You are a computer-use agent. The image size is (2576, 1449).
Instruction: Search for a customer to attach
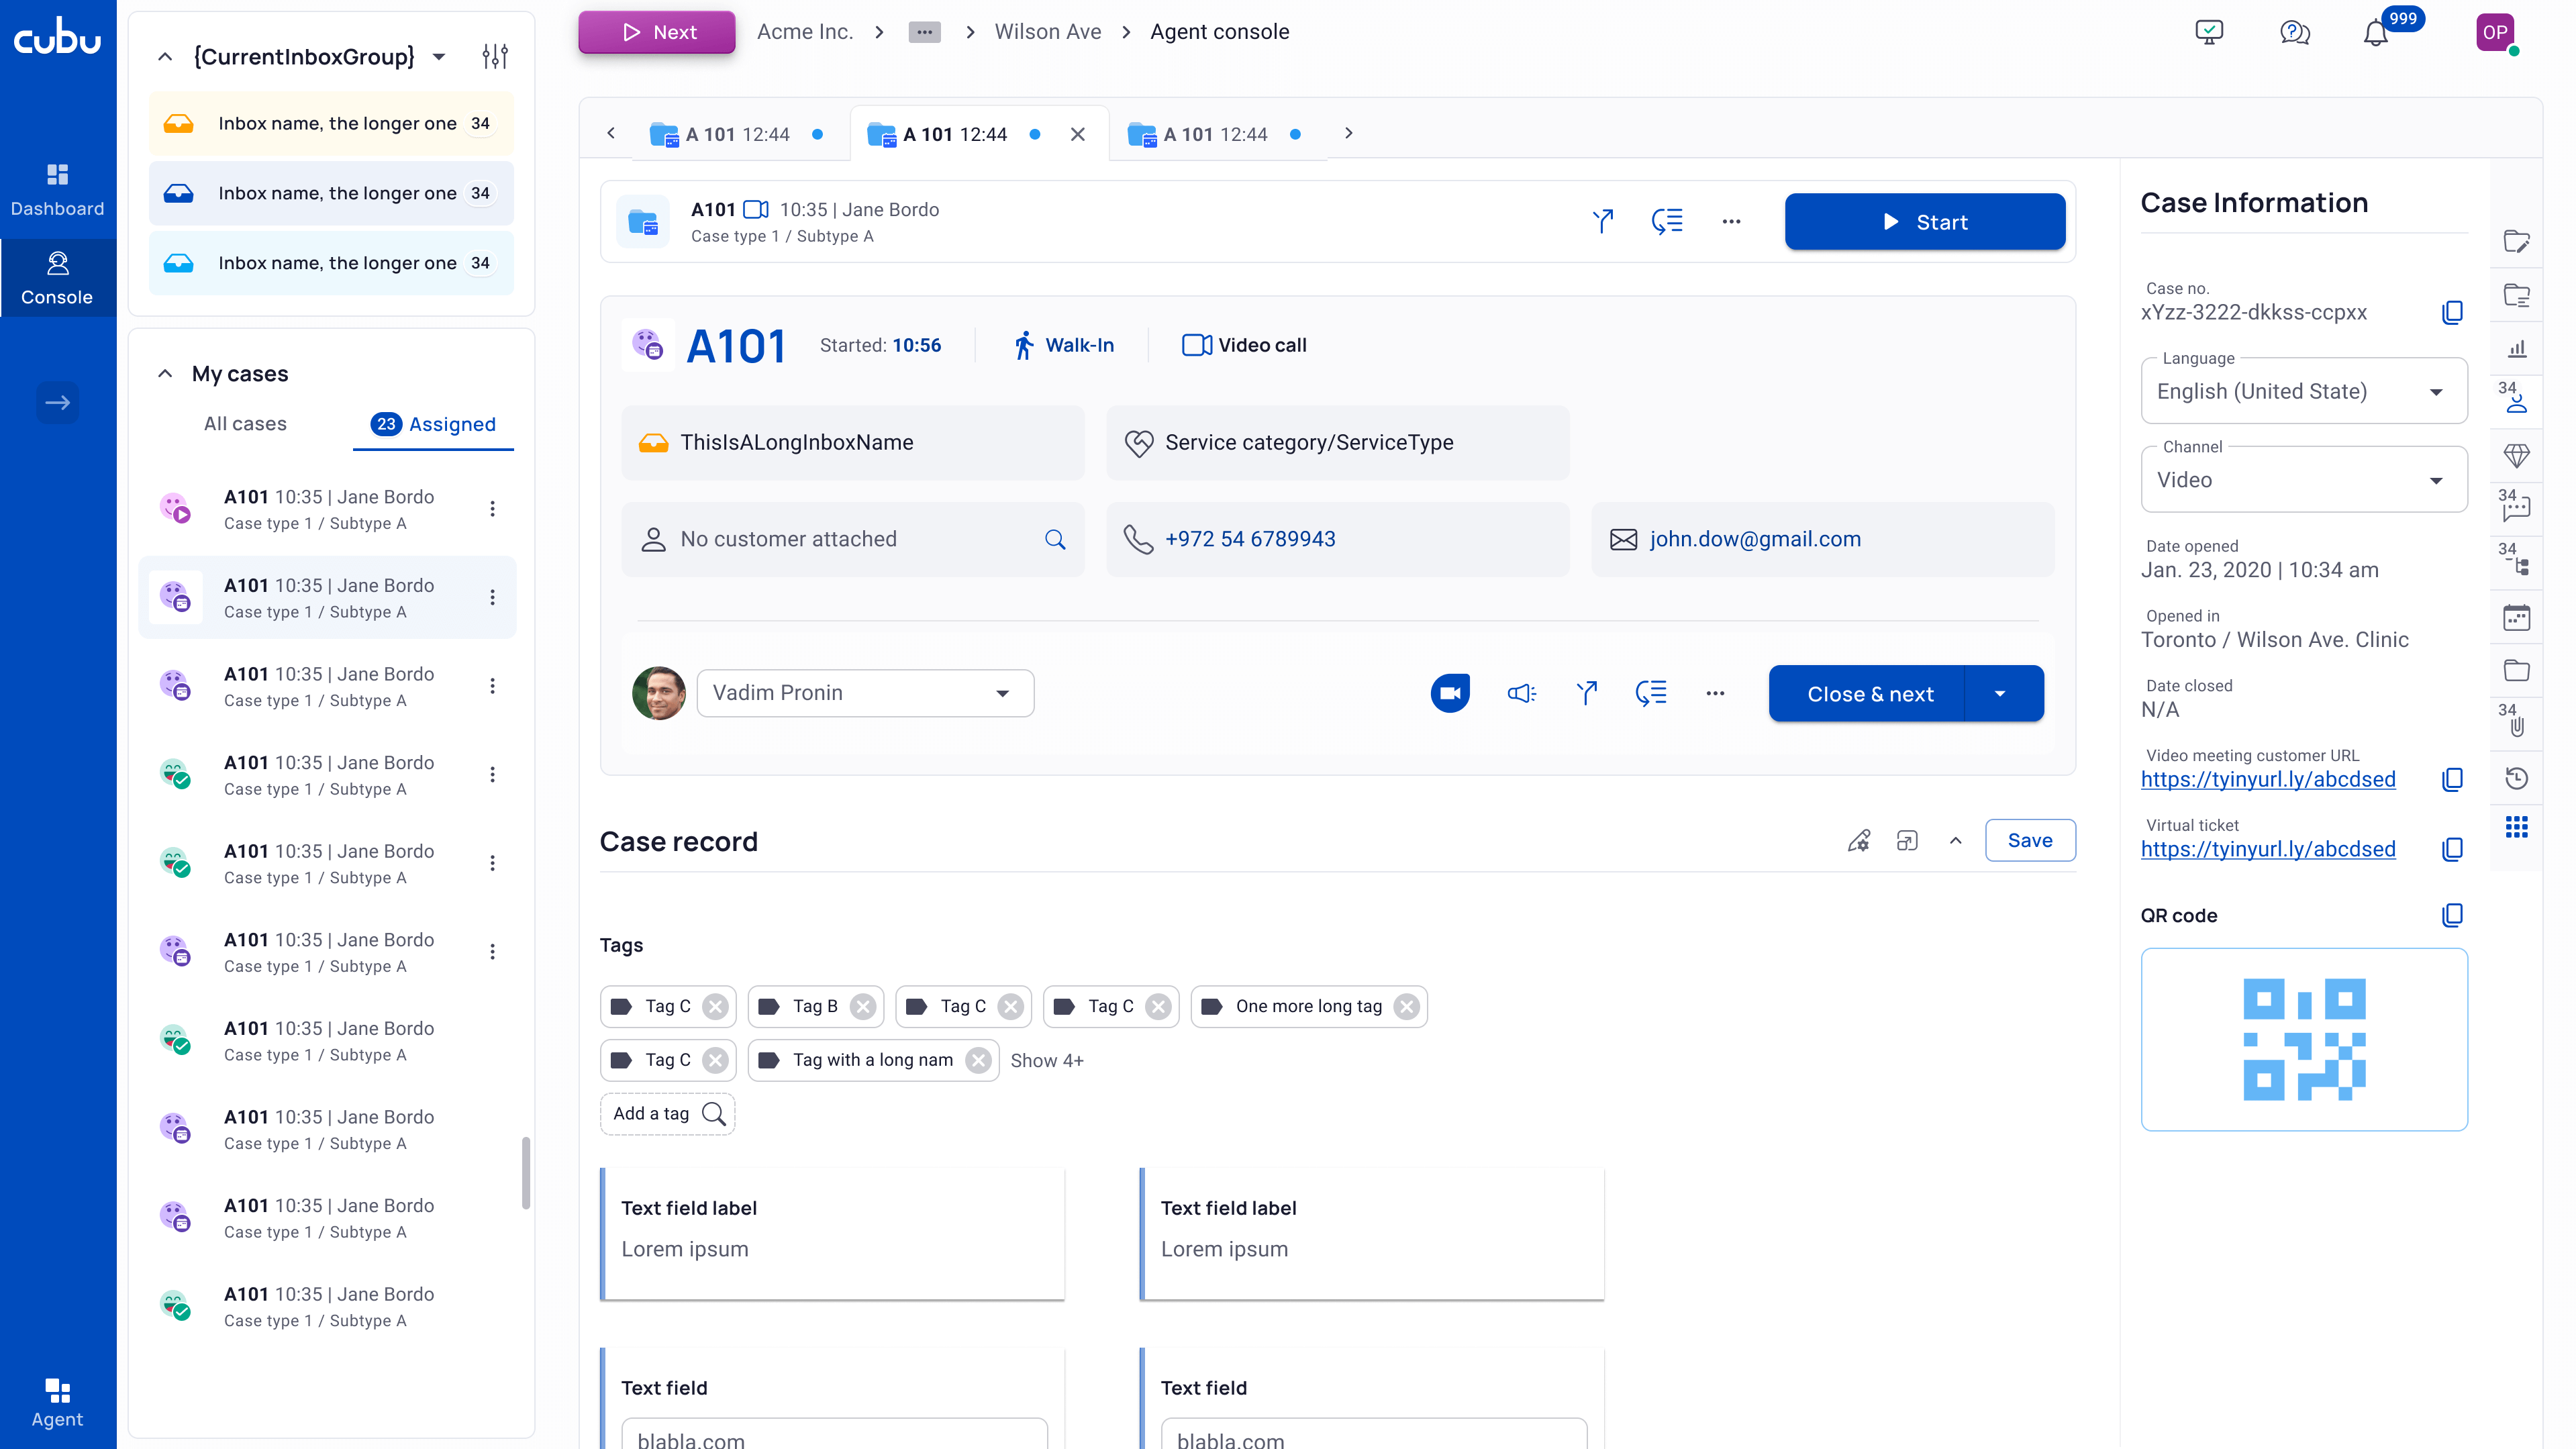coord(1055,539)
